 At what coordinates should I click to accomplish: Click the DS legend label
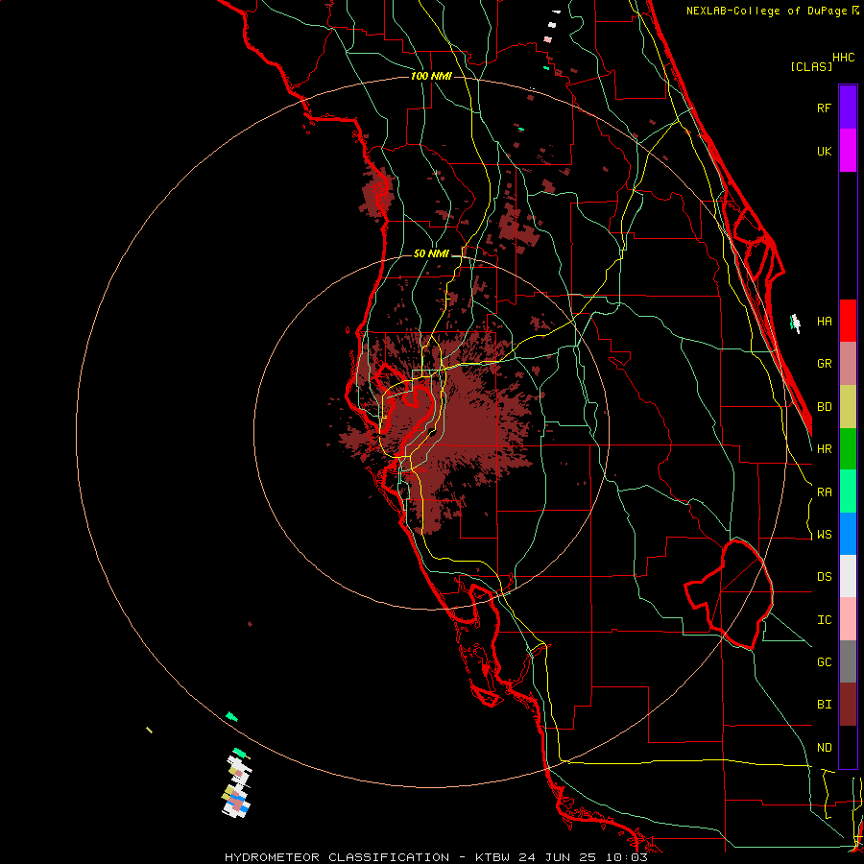[x=824, y=577]
